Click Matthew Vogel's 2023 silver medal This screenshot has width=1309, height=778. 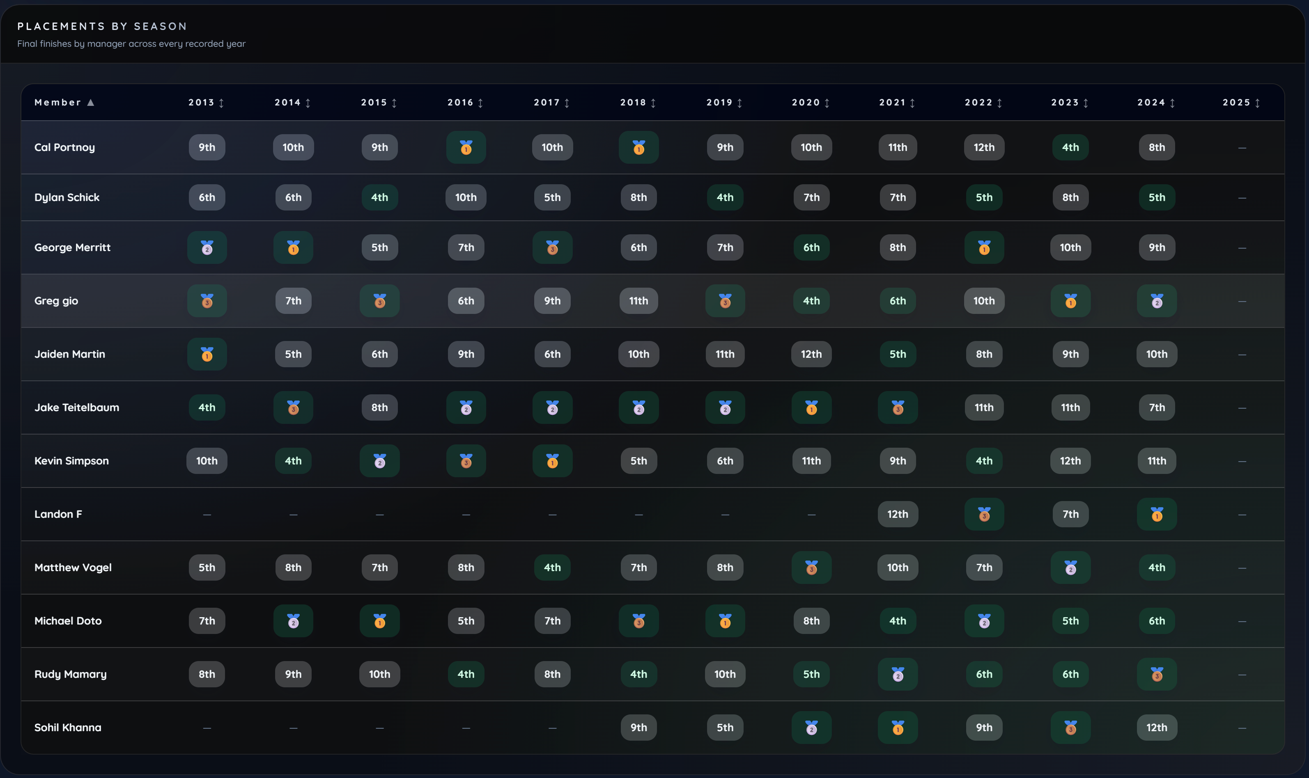coord(1070,568)
